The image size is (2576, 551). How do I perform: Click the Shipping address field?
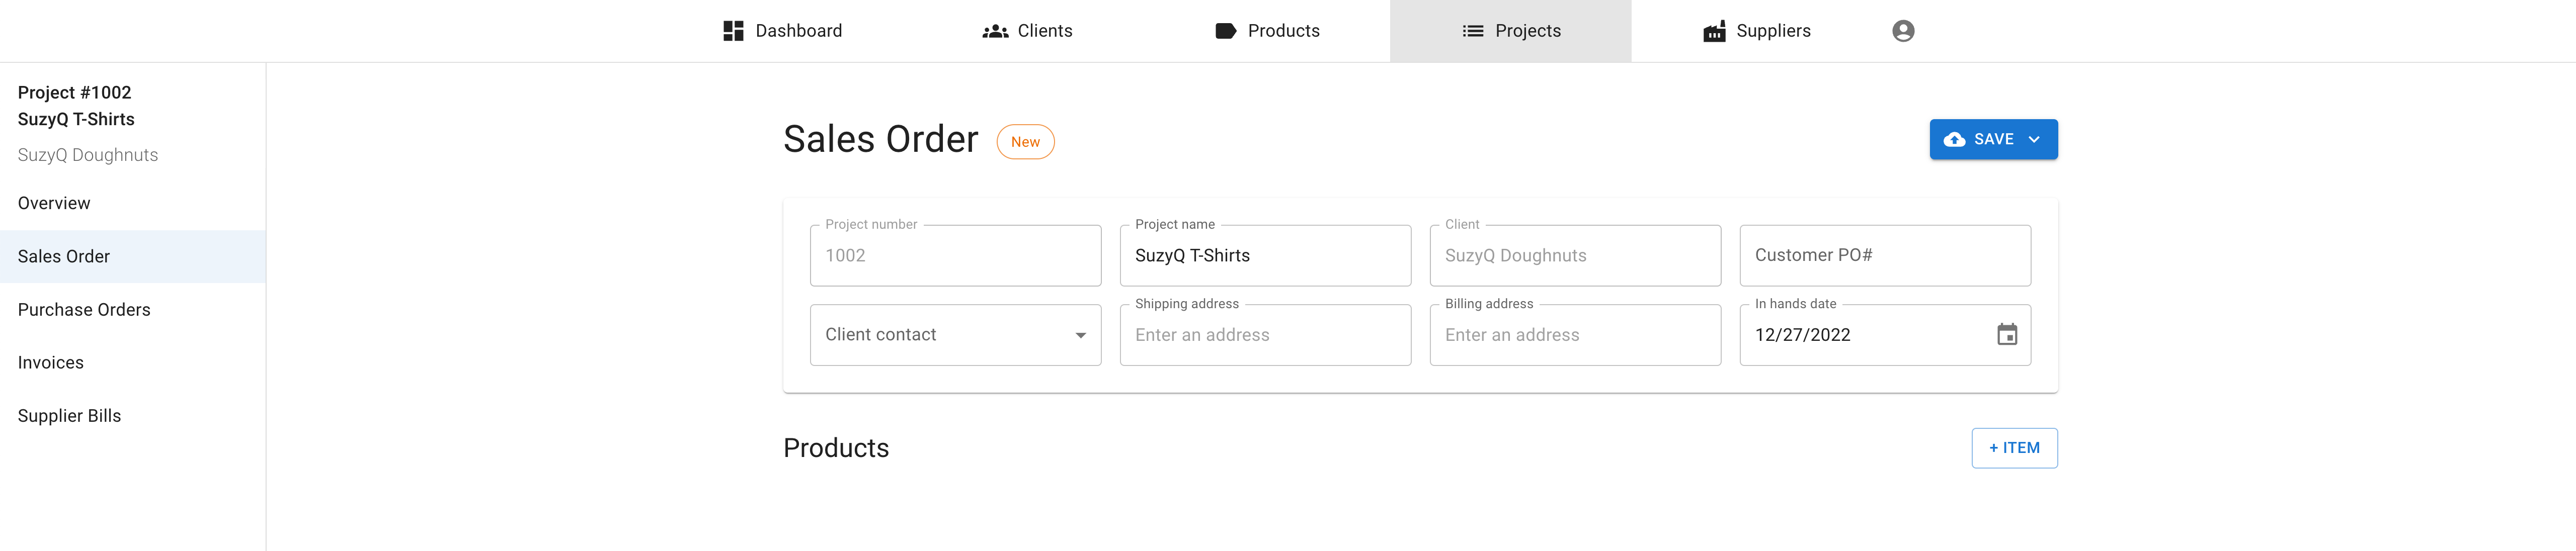click(x=1264, y=336)
